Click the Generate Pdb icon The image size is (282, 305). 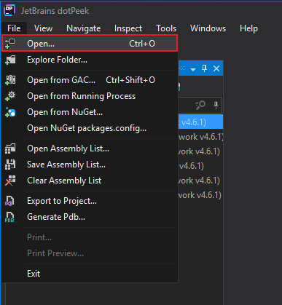9,217
